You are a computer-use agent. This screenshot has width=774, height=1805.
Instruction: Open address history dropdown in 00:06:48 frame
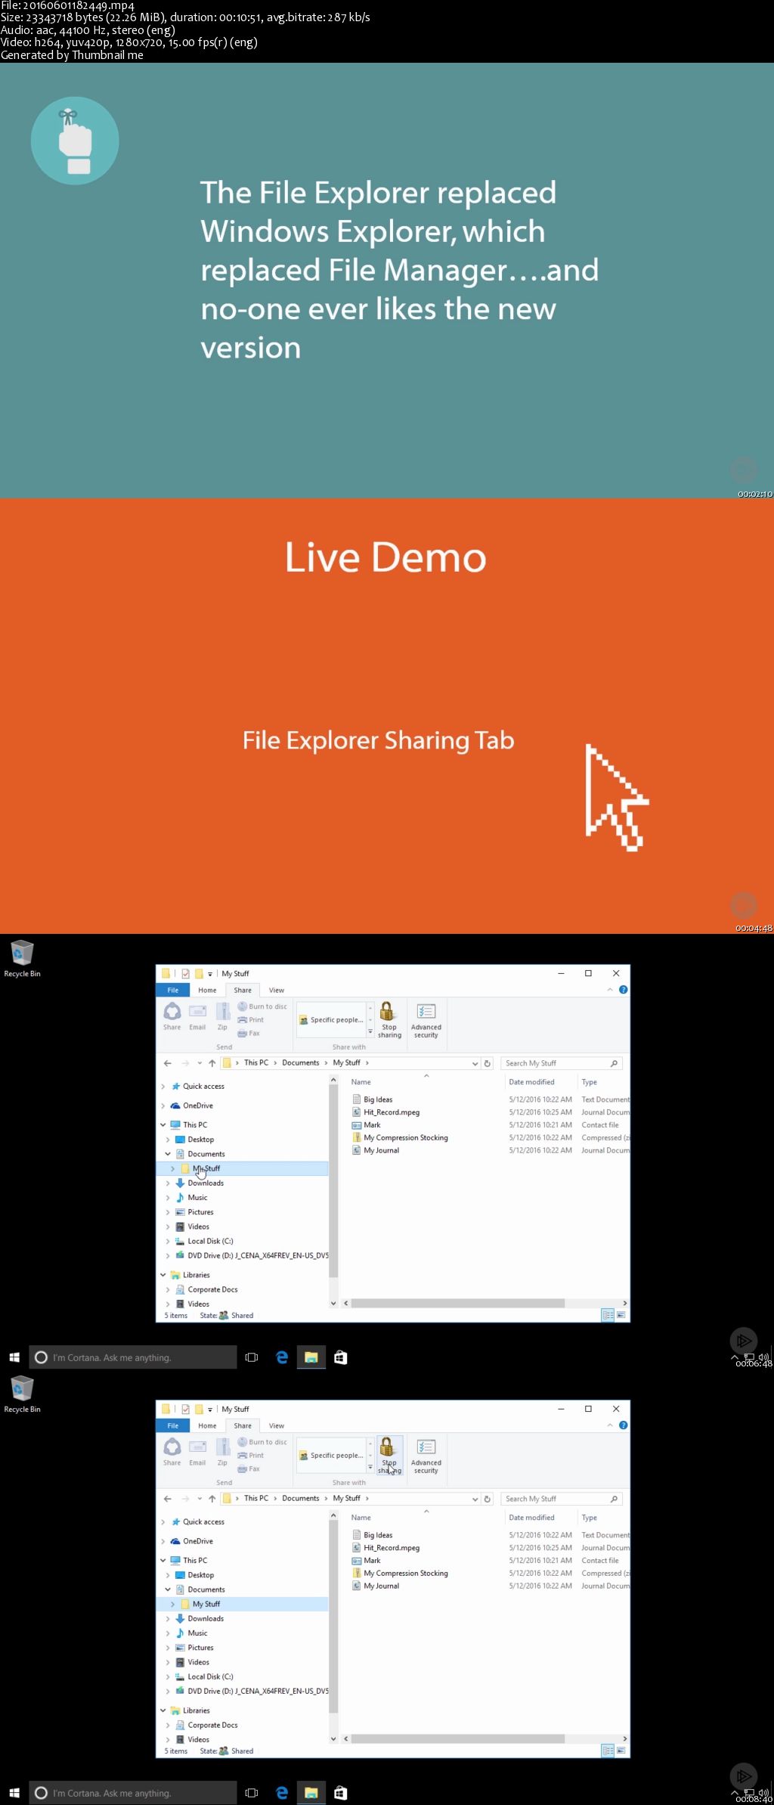coord(475,1063)
